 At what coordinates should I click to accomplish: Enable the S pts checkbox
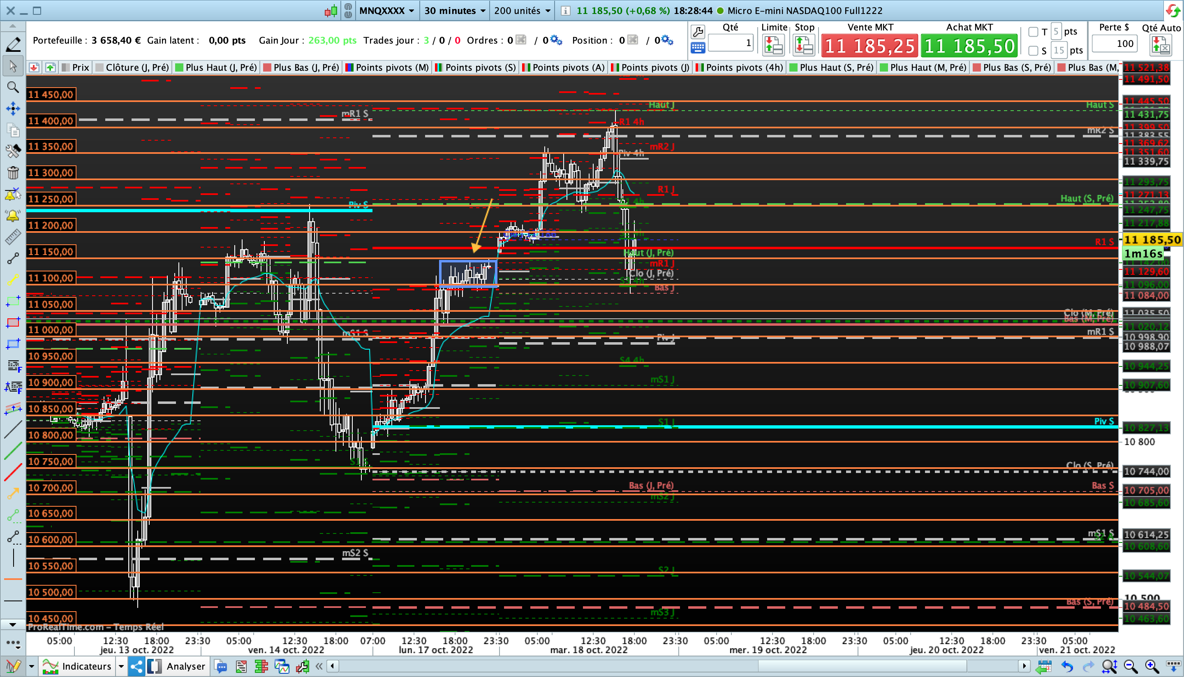(x=1033, y=50)
